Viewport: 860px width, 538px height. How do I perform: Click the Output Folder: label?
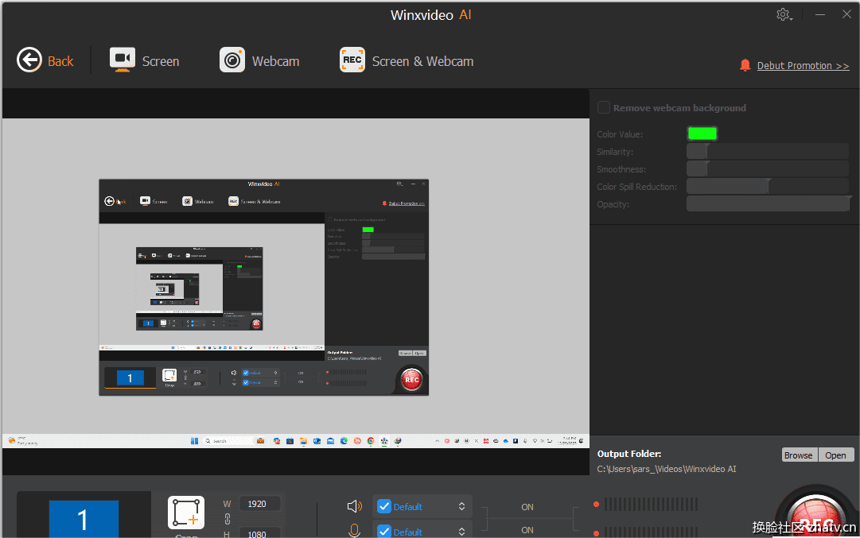click(x=629, y=454)
